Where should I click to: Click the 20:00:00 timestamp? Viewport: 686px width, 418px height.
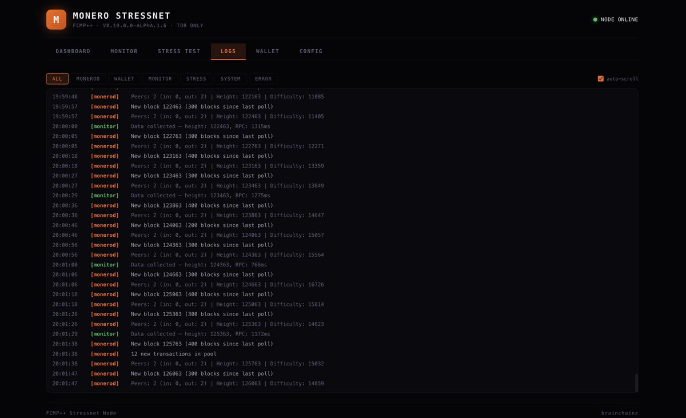[x=65, y=126]
